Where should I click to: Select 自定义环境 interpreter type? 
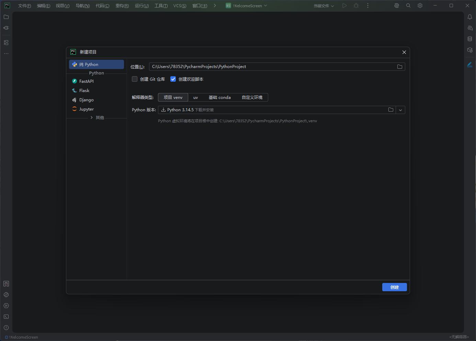coord(252,98)
